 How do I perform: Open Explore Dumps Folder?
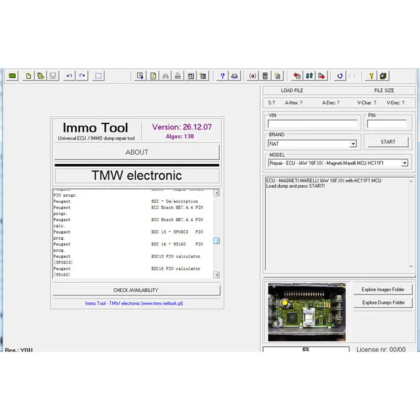(x=383, y=303)
